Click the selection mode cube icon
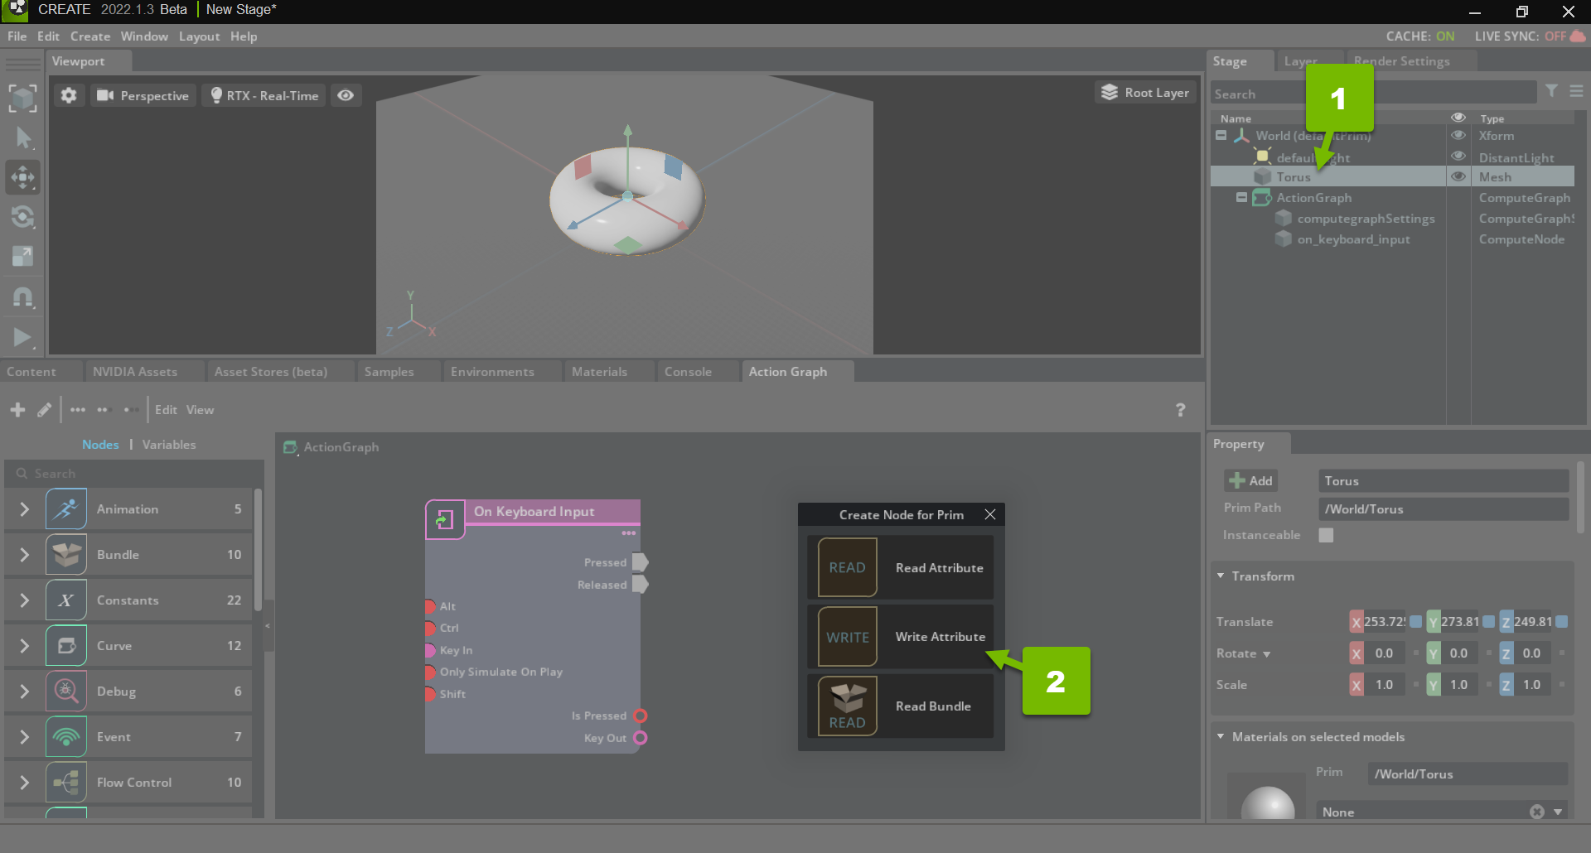Screen dimensions: 1591x853 (23, 98)
